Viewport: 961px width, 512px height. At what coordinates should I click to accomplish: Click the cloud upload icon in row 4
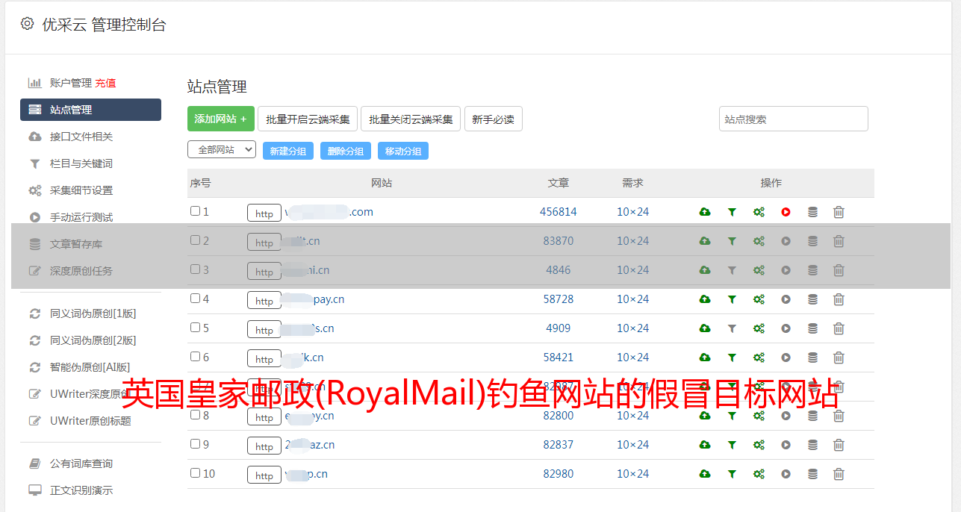tap(705, 299)
